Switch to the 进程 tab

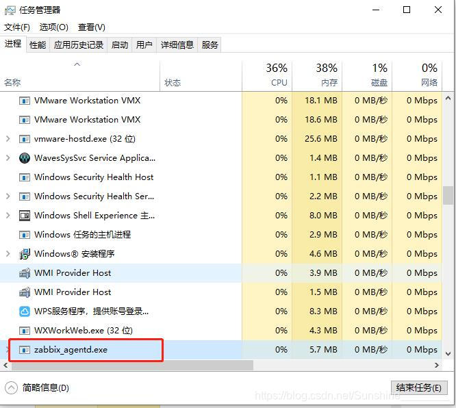[13, 44]
